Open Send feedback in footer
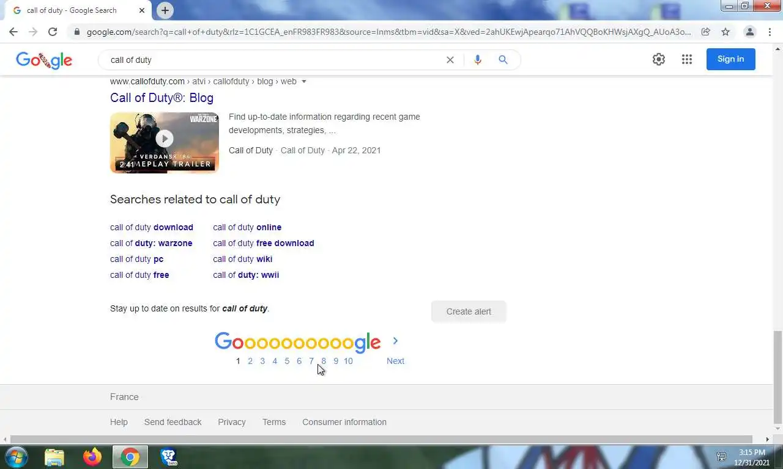Image resolution: width=783 pixels, height=469 pixels. (x=173, y=422)
